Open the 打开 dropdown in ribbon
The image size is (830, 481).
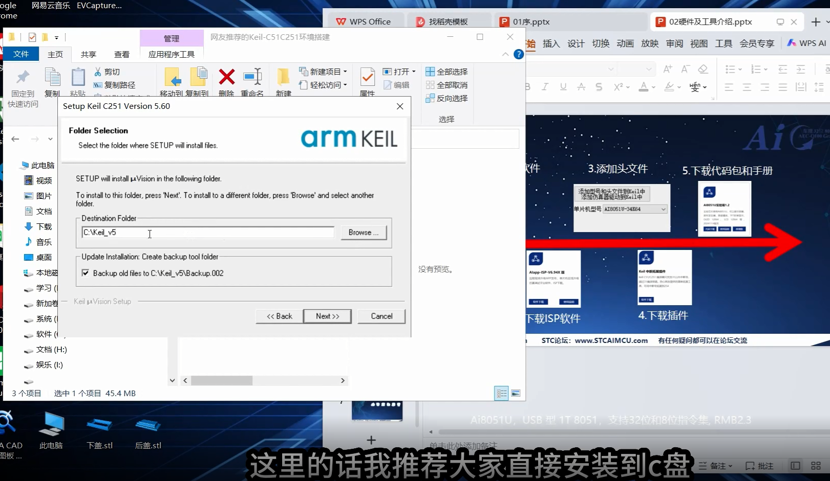pyautogui.click(x=399, y=72)
